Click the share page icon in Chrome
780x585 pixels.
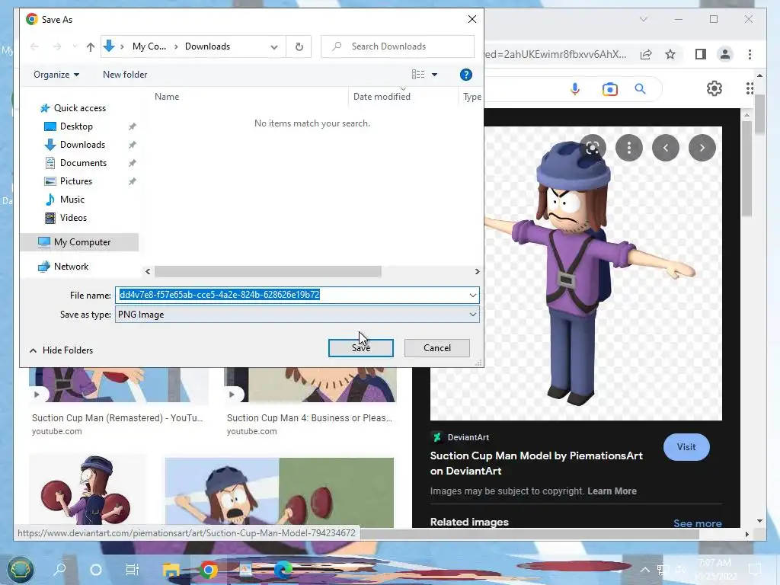(646, 54)
